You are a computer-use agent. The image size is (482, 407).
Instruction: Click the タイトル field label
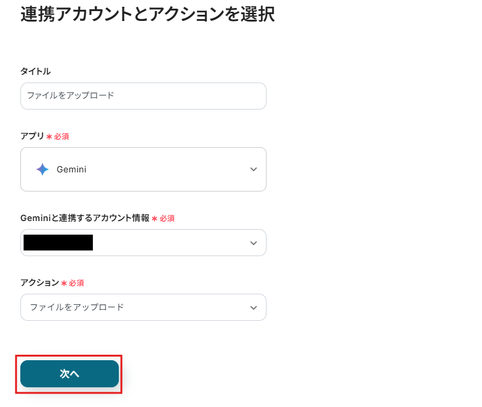pos(36,71)
